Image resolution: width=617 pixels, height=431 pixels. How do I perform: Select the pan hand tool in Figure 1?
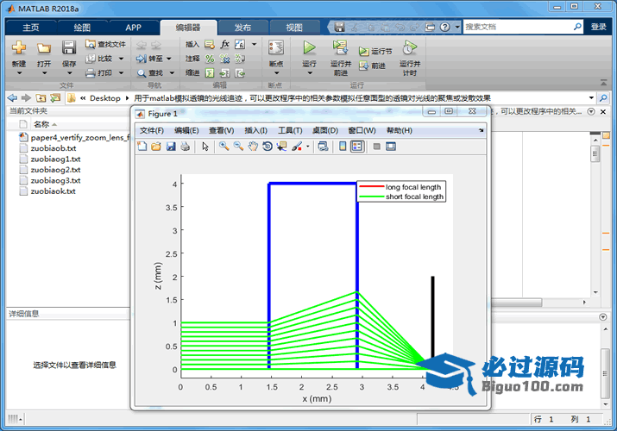pos(253,147)
